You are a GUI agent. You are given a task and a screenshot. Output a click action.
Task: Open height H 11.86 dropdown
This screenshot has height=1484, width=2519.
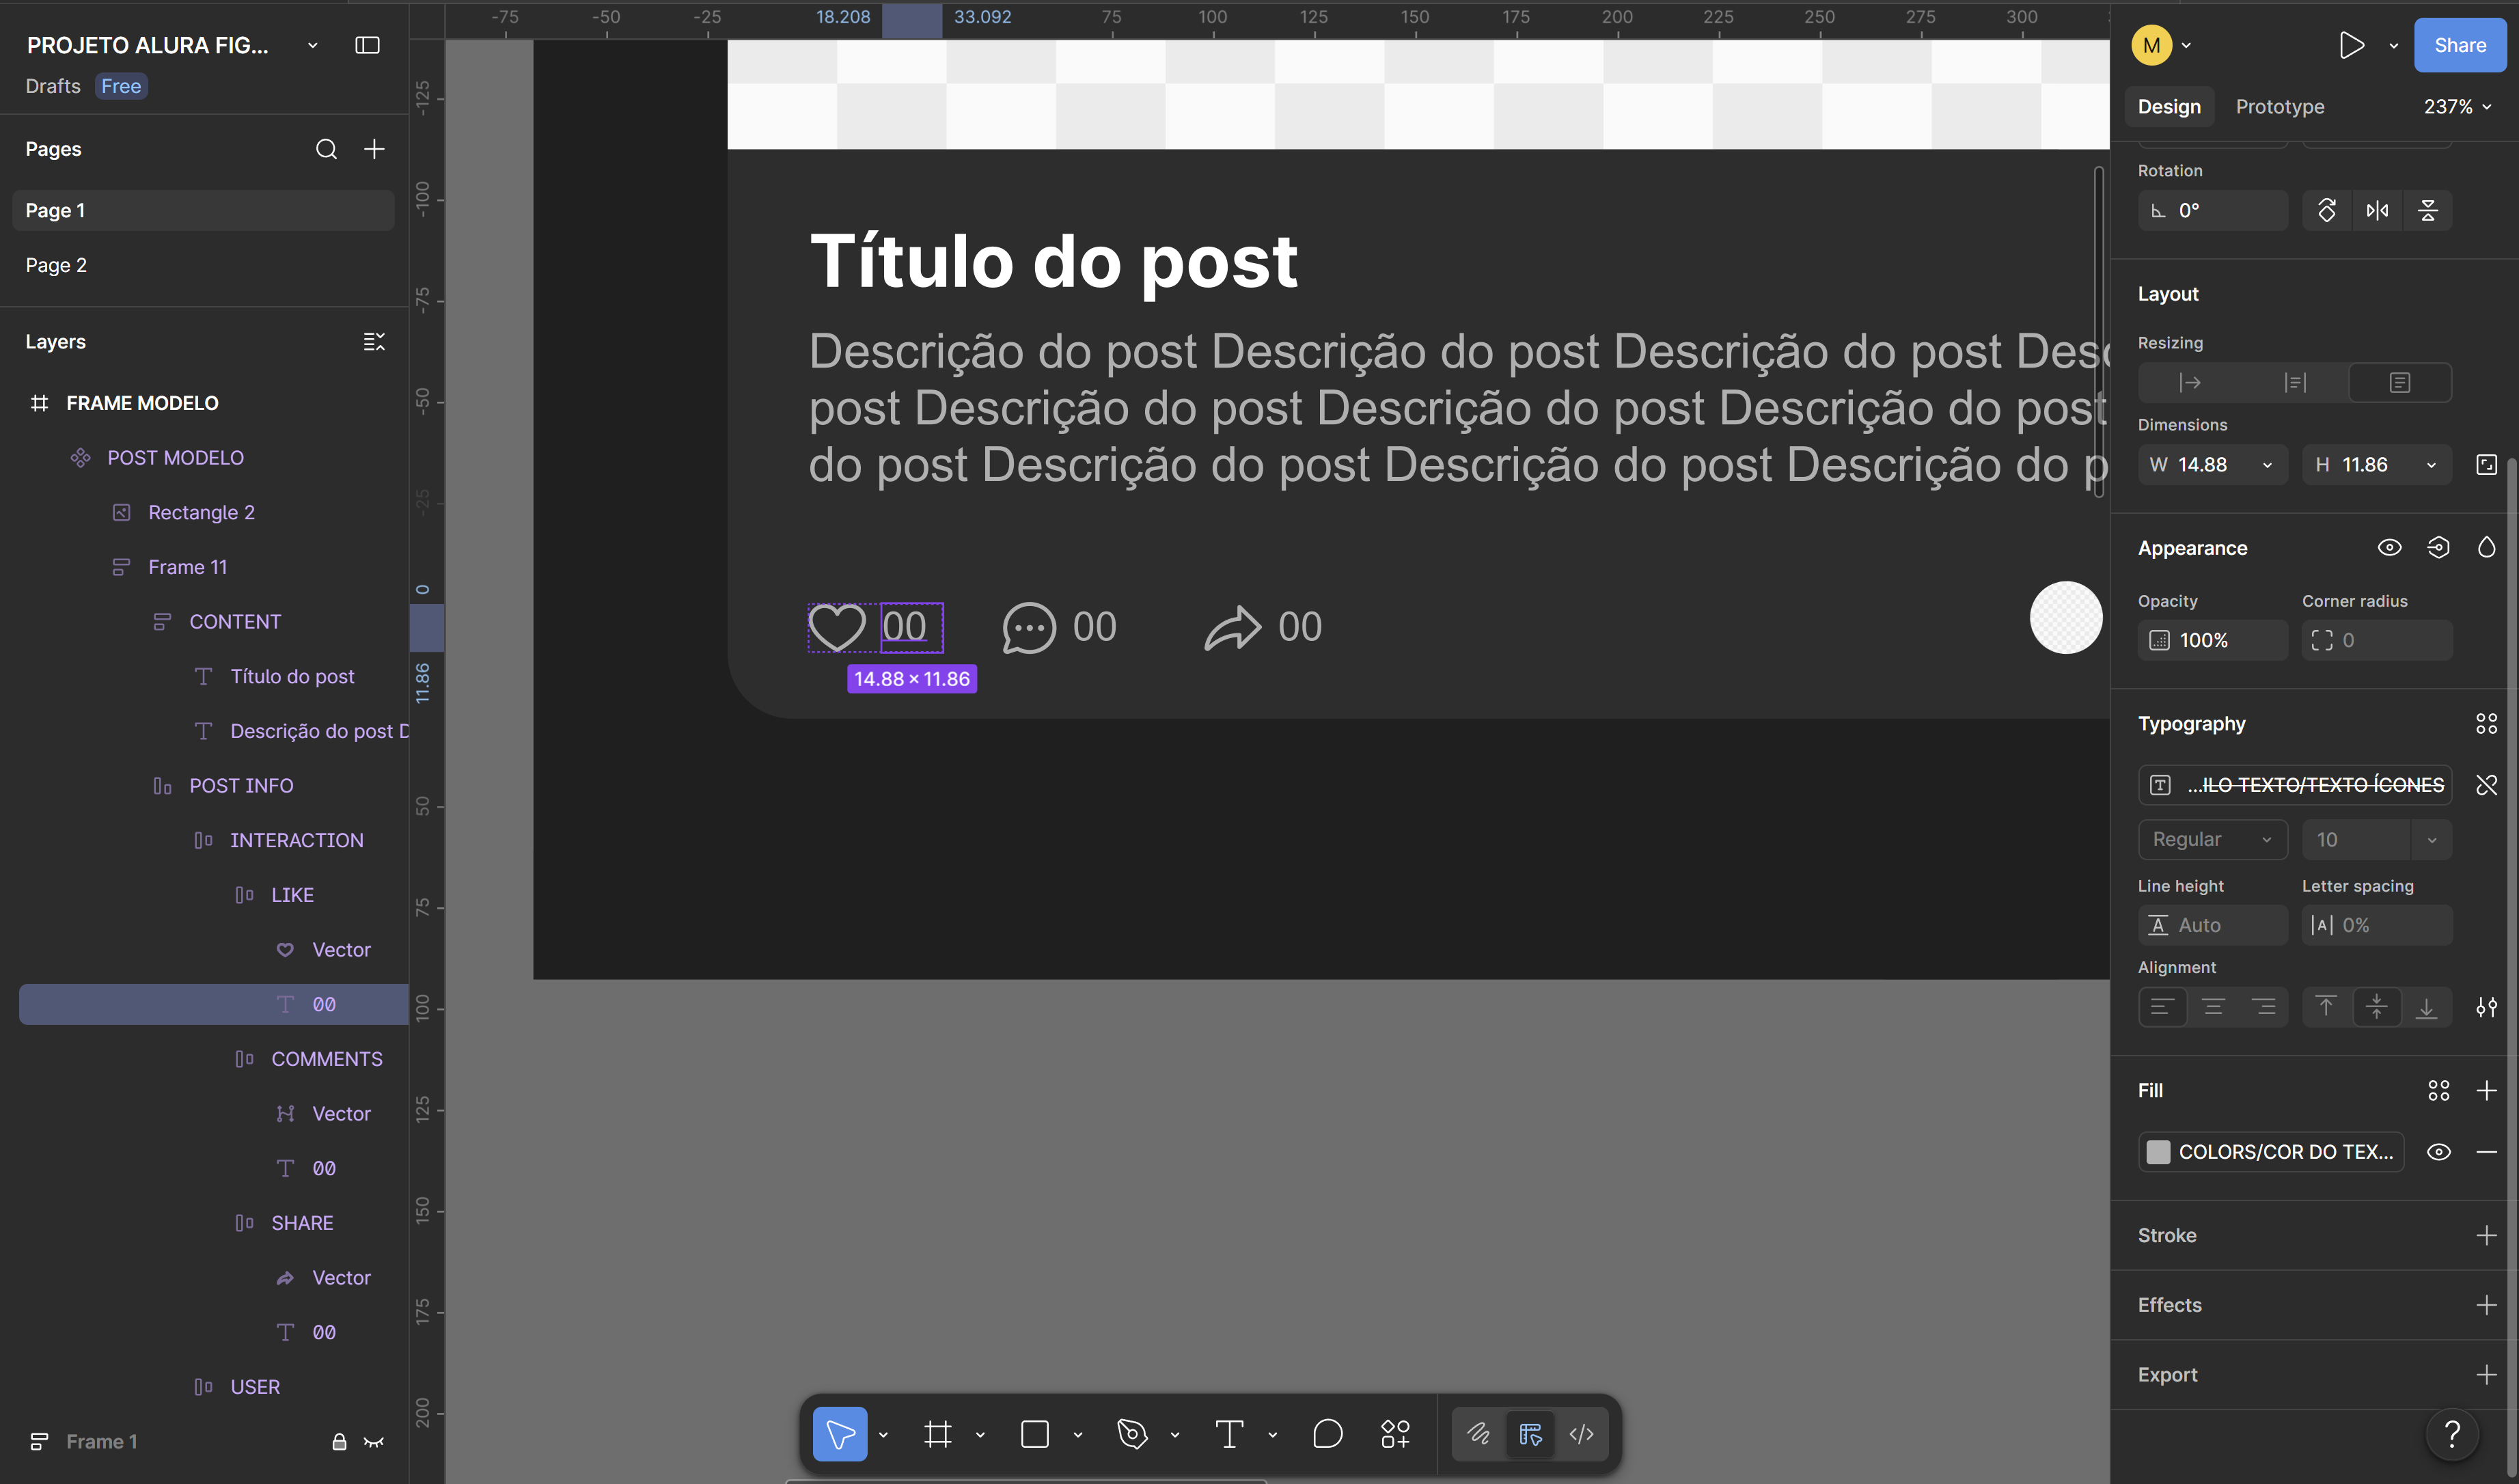(x=2431, y=465)
